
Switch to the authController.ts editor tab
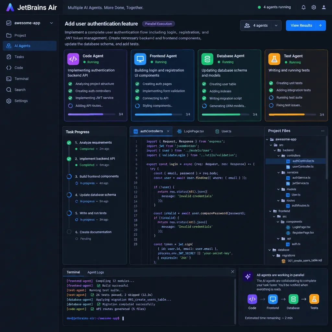(151, 131)
